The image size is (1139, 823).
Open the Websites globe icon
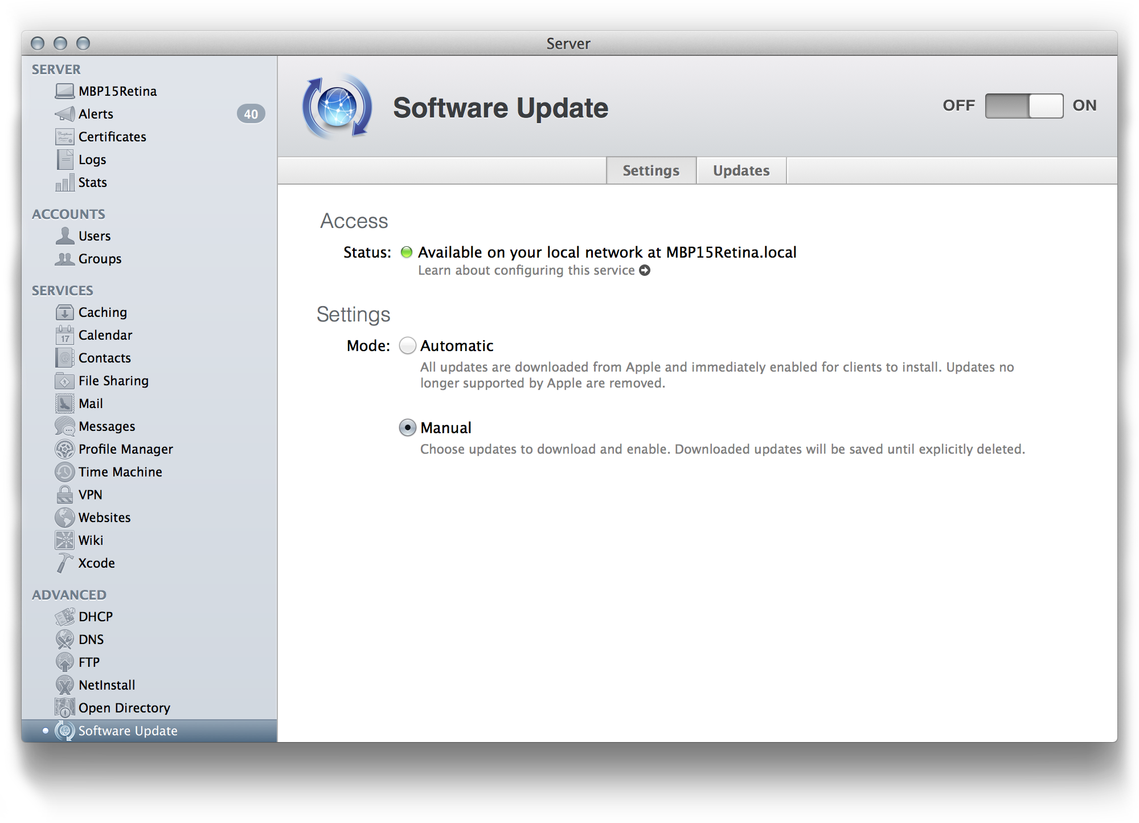point(65,518)
